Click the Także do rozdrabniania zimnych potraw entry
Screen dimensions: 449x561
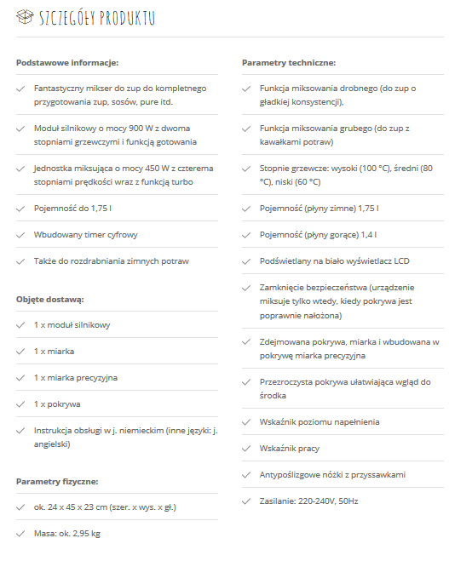[x=112, y=261]
